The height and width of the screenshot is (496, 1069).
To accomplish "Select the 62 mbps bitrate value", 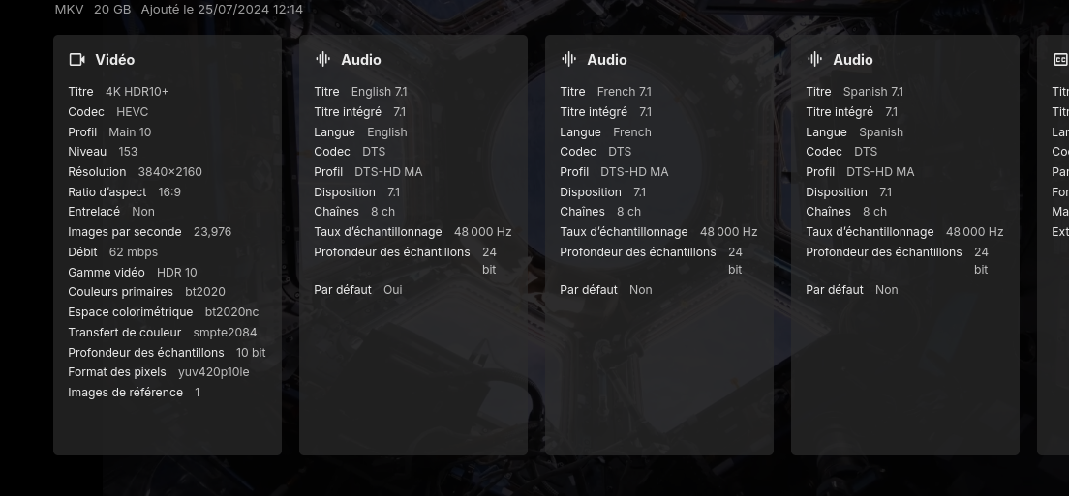I will [x=134, y=252].
